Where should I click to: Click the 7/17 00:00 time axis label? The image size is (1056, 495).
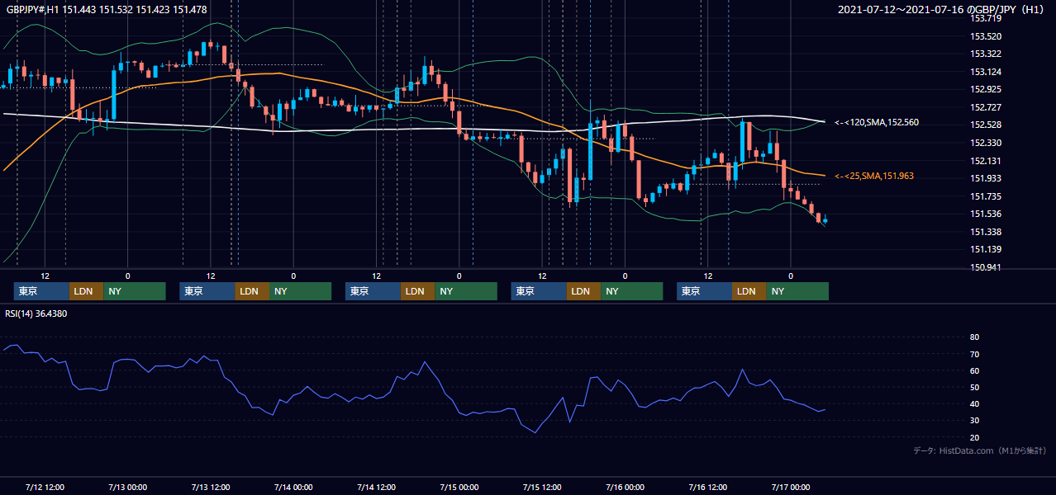[x=791, y=487]
